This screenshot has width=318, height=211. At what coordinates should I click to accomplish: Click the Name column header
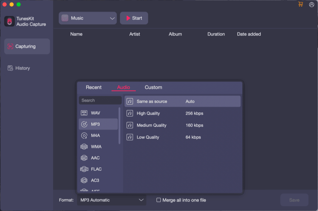click(76, 34)
